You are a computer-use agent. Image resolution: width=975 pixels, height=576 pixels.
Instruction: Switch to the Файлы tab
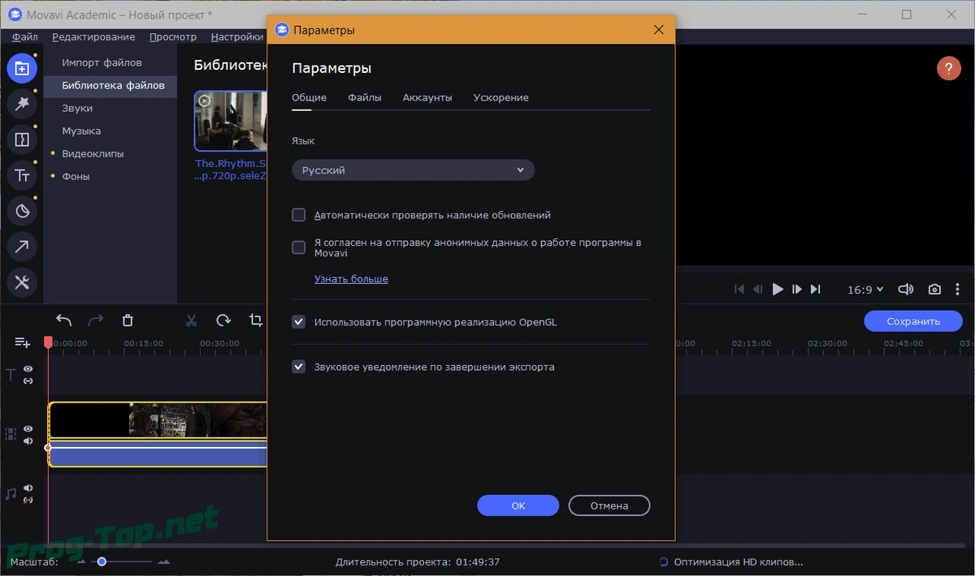click(x=365, y=97)
